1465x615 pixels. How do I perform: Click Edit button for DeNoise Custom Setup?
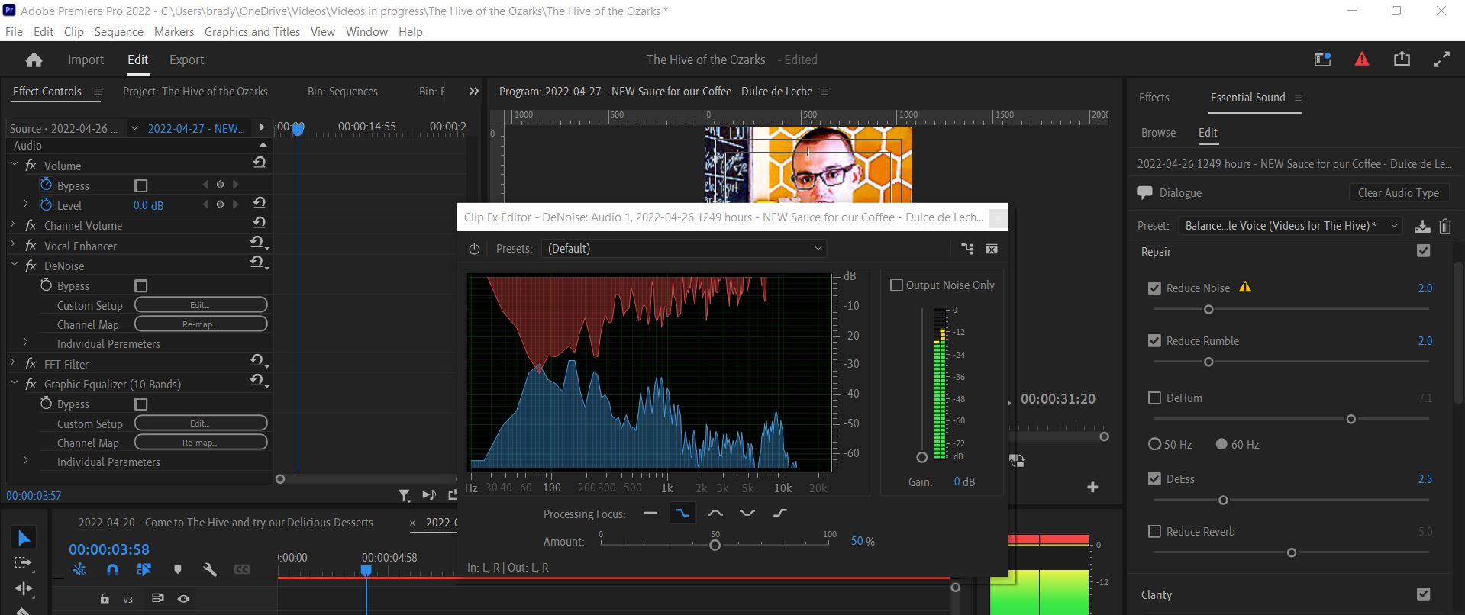[201, 305]
